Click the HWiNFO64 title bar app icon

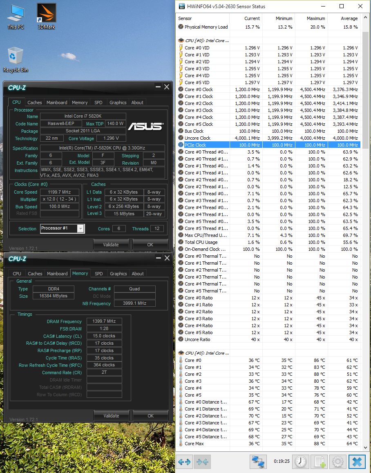click(182, 7)
